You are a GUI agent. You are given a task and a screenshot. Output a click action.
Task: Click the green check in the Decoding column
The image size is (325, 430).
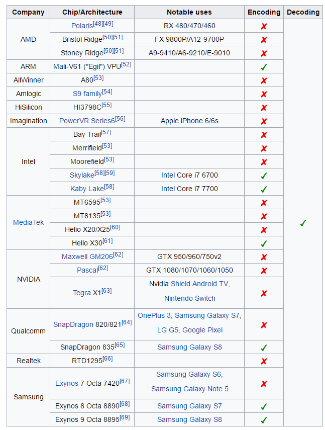(303, 223)
